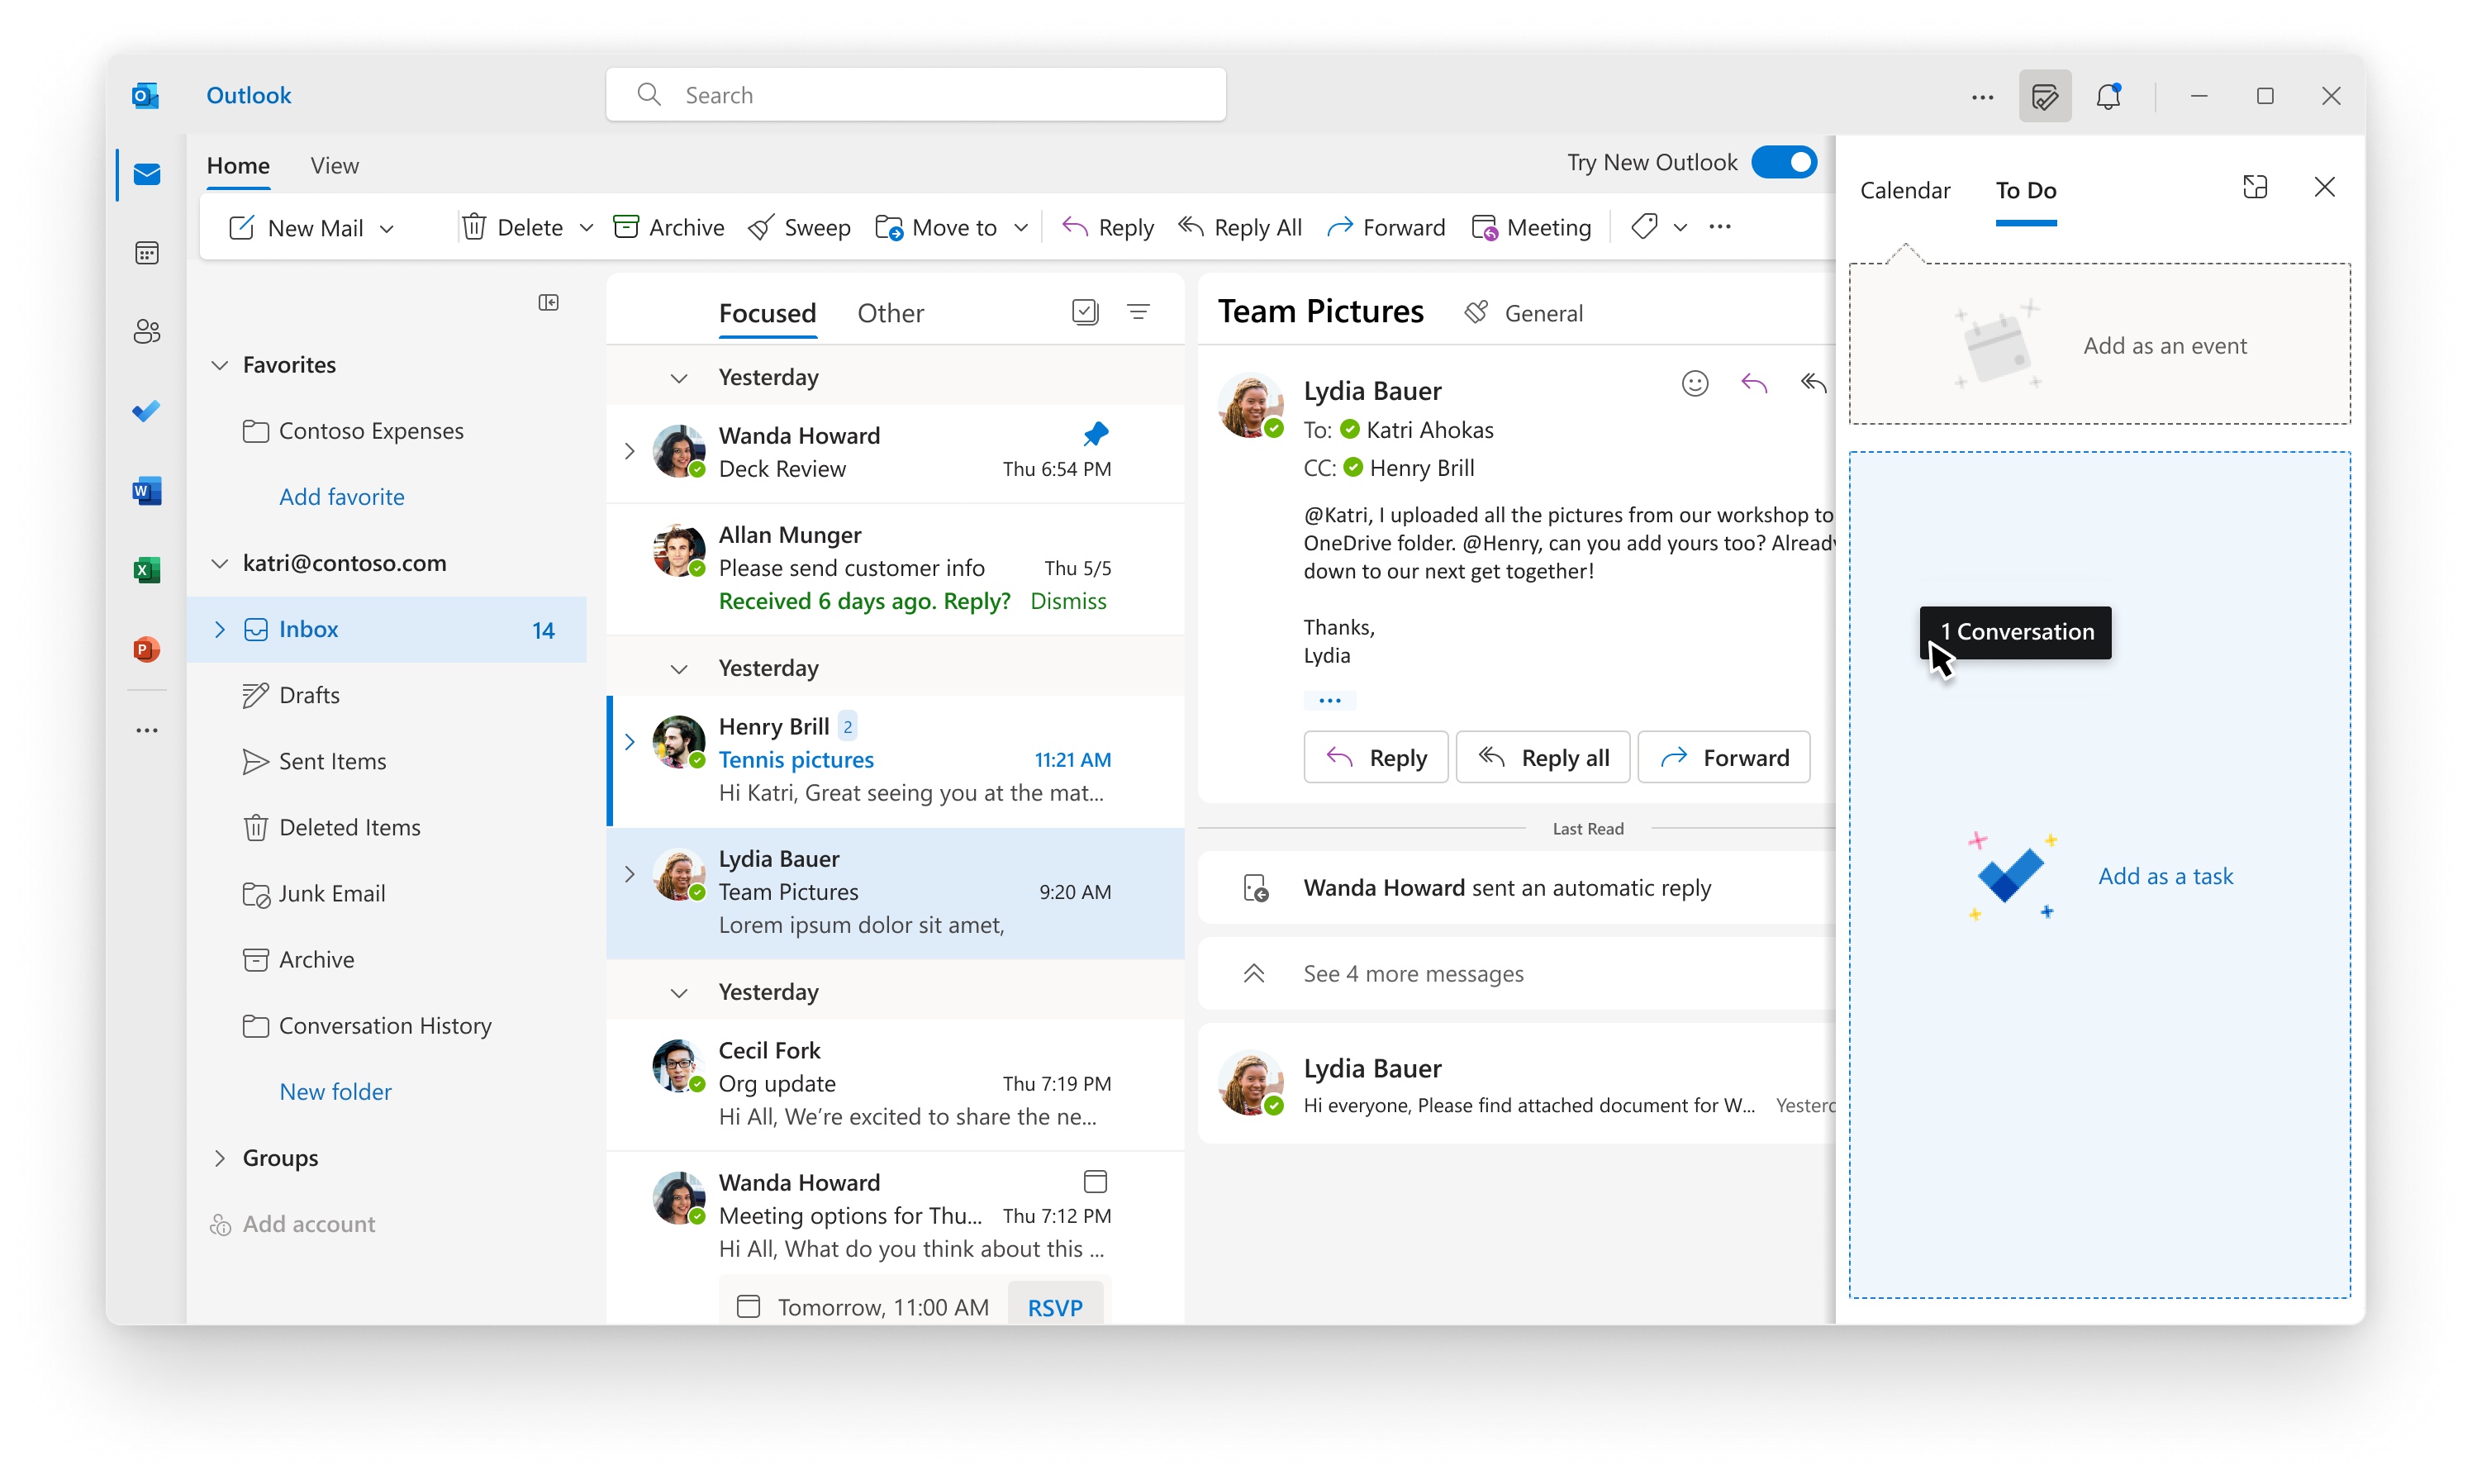Switch to the Other inbox tab
The image size is (2472, 1484).
point(890,312)
